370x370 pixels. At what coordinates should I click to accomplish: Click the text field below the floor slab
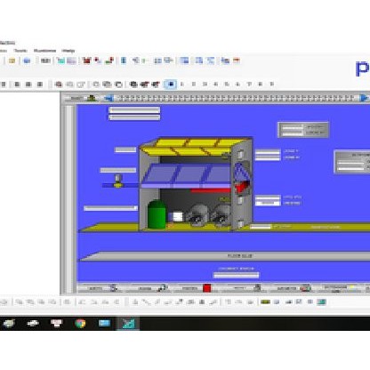(237, 276)
